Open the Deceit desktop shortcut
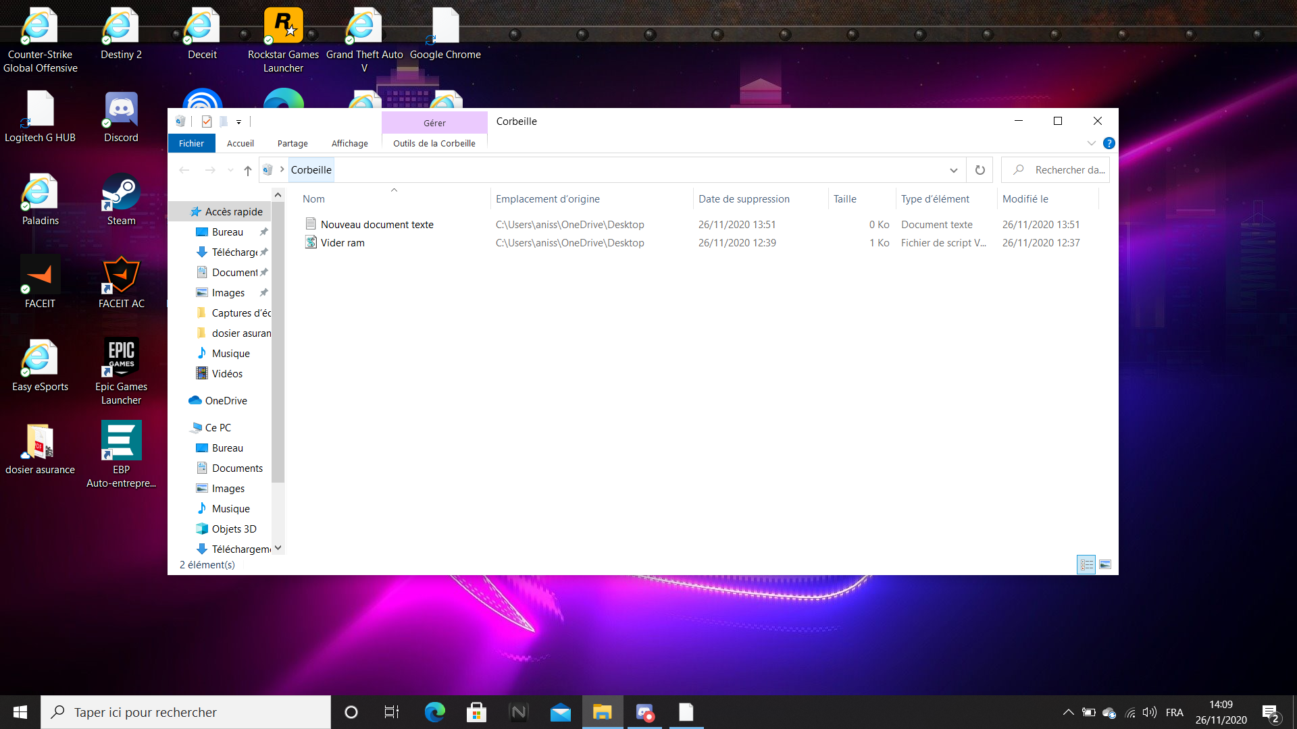Screen dimensions: 1297x729 click(x=202, y=34)
